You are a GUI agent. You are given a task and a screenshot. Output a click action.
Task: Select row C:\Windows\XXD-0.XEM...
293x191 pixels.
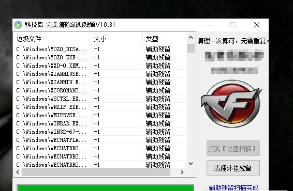tap(100, 66)
